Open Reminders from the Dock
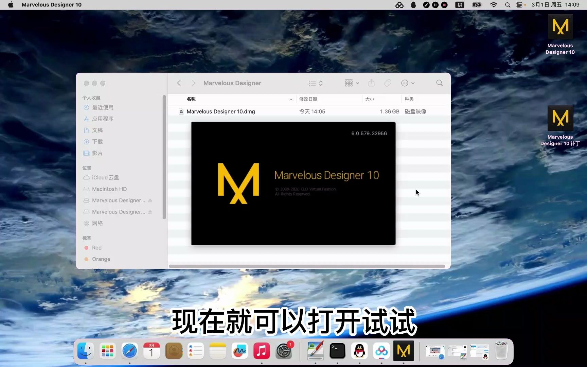The width and height of the screenshot is (587, 367). point(196,351)
